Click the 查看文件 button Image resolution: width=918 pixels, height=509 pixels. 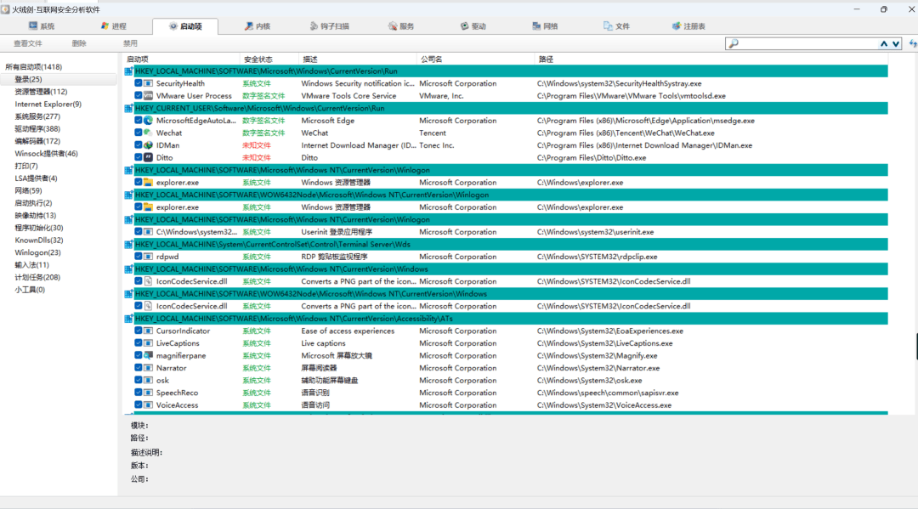click(28, 44)
